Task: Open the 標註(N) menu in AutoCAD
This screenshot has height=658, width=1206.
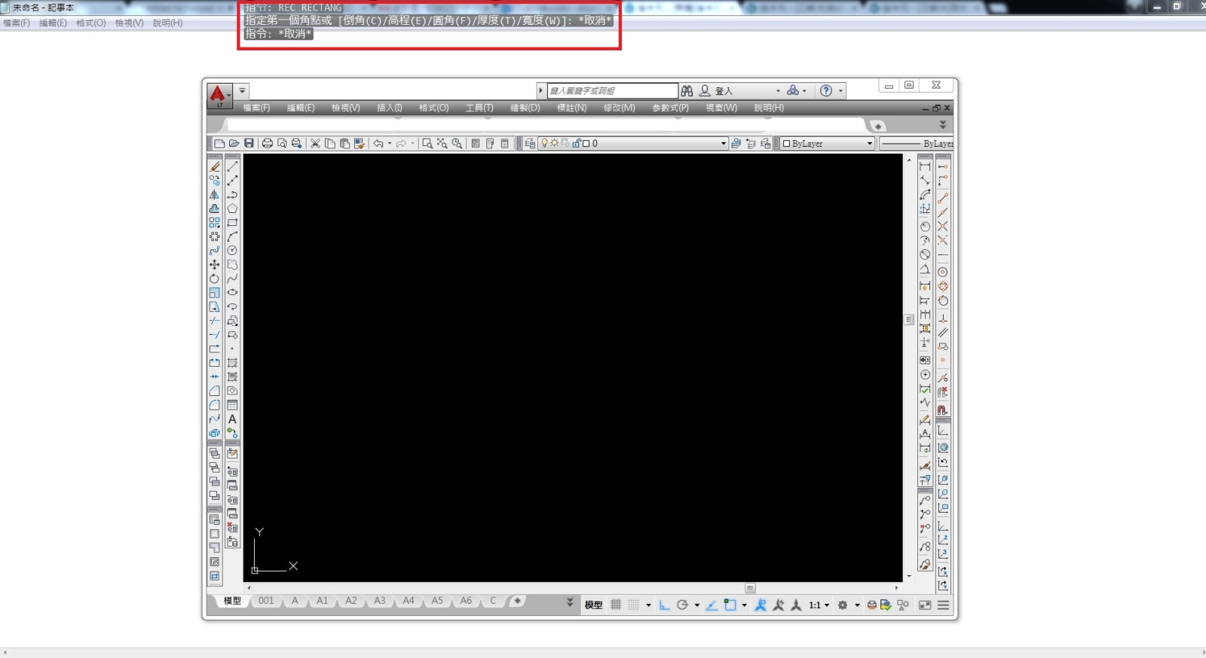Action: click(x=571, y=108)
